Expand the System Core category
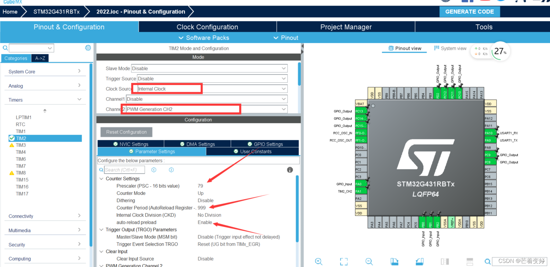 (45, 71)
